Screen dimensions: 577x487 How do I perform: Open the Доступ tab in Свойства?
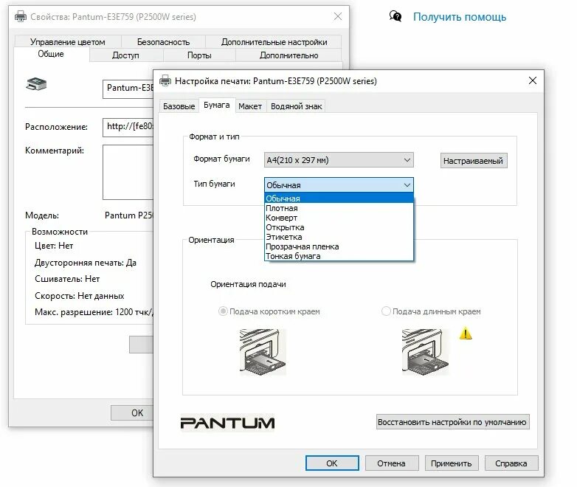click(x=126, y=55)
